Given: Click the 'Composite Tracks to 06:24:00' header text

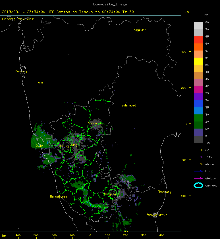Looking at the screenshot, I should pyautogui.click(x=88, y=12).
